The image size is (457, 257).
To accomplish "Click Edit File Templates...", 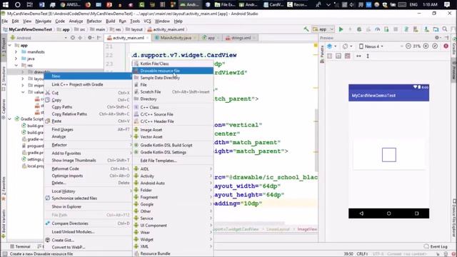I will point(173,161).
